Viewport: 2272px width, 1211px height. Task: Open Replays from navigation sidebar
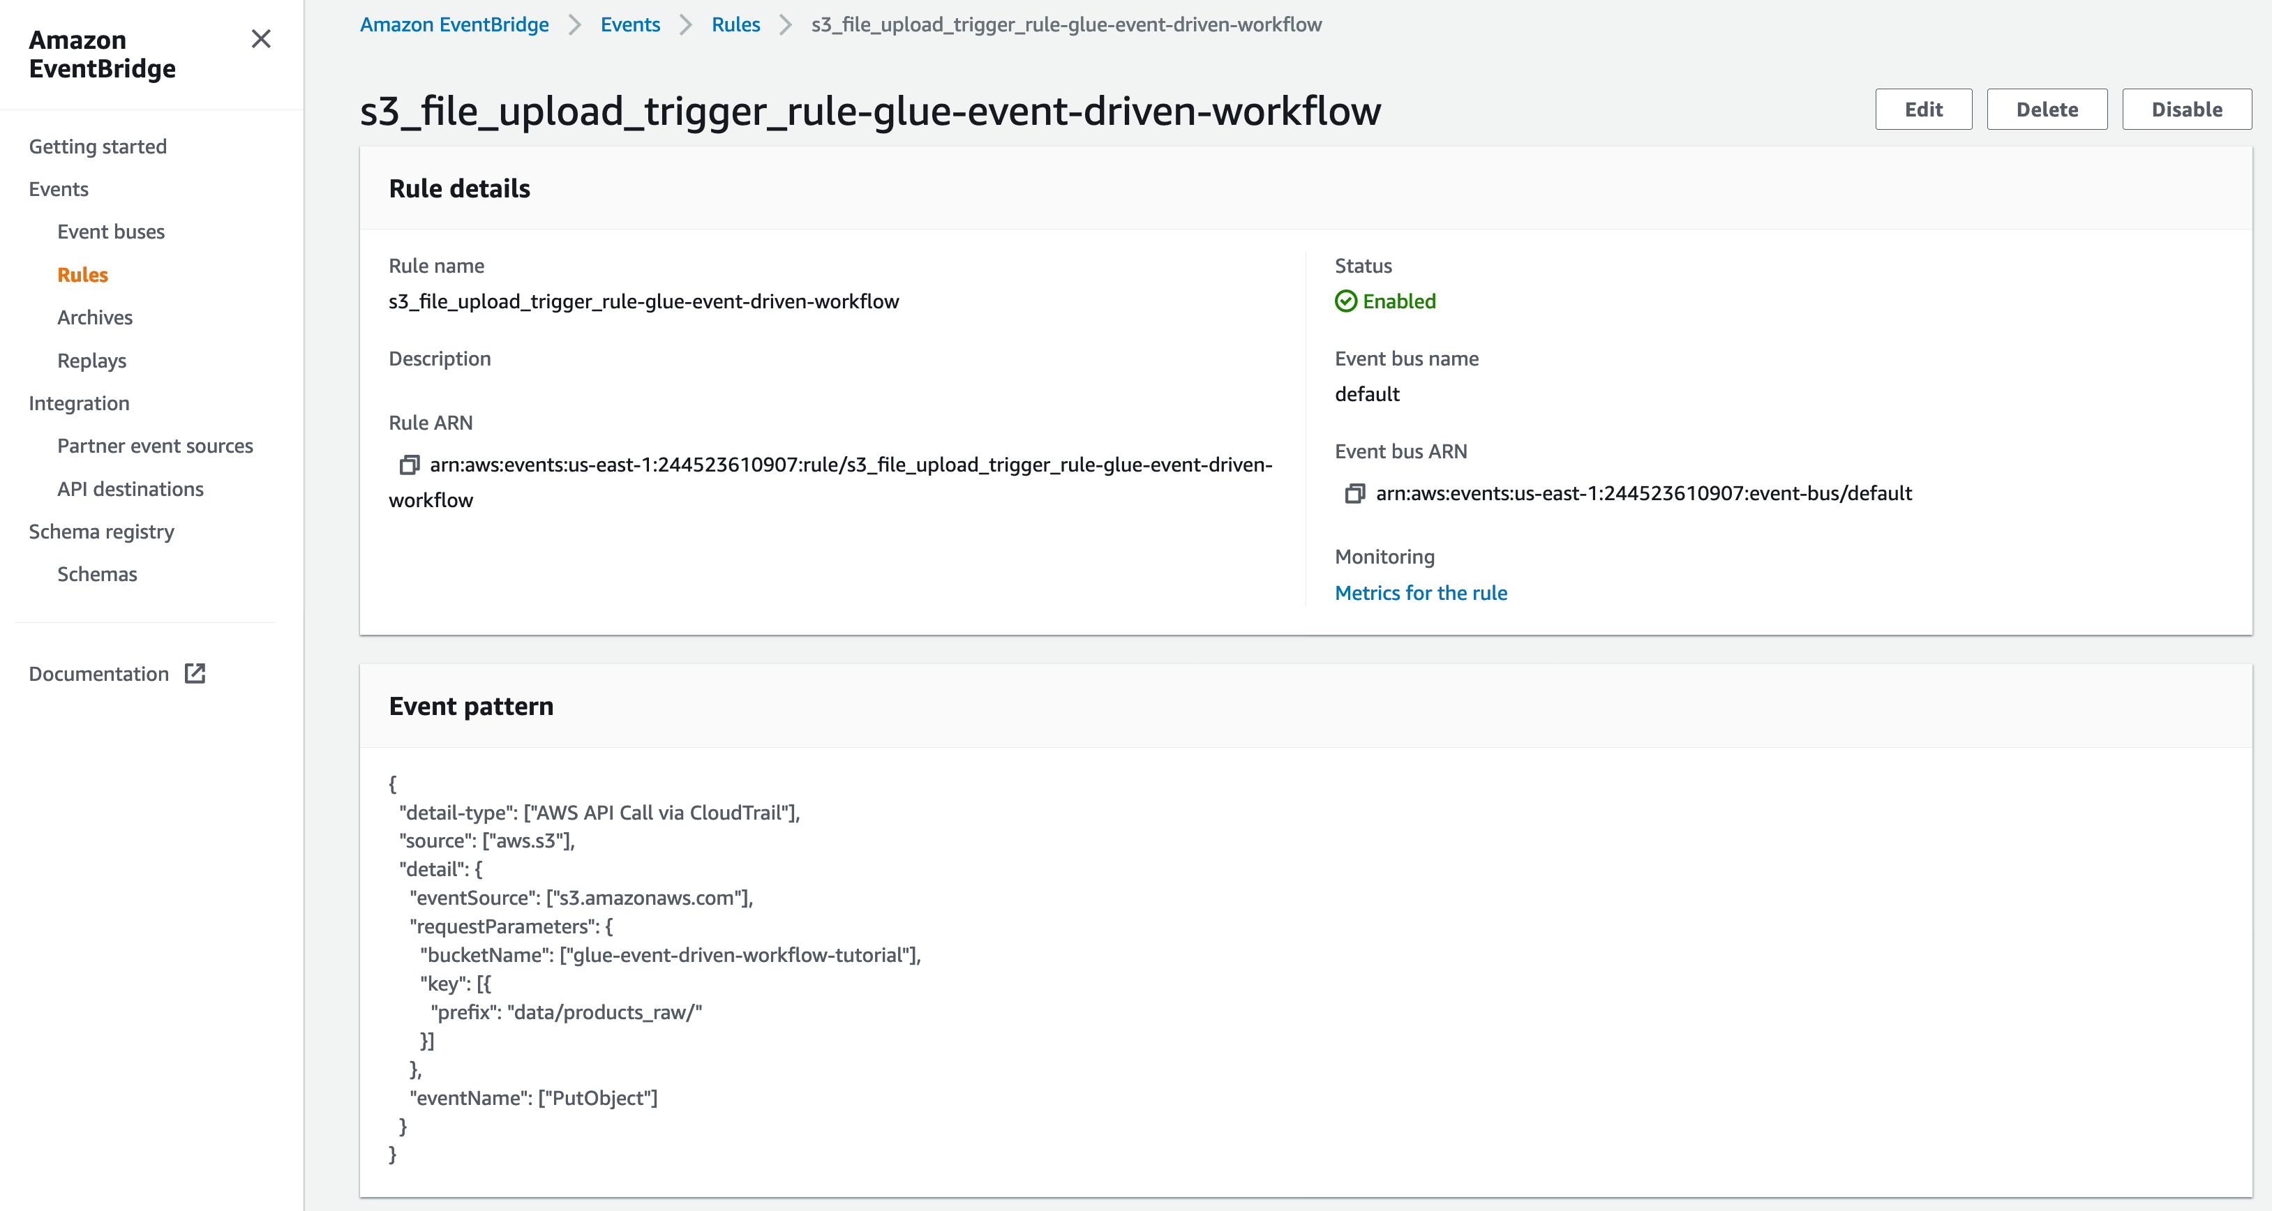point(91,361)
